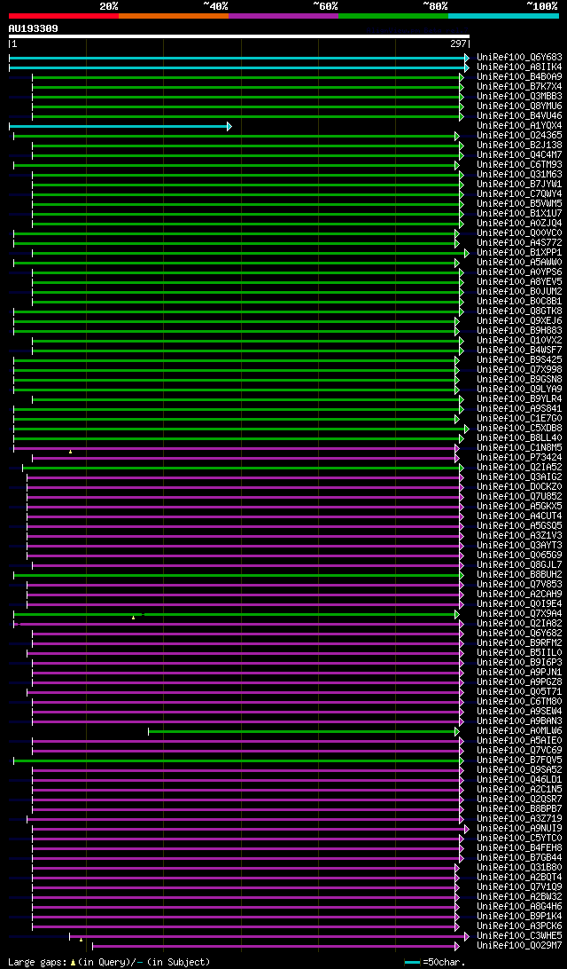Open the UniRef100_C6TM93 hit label
The width and height of the screenshot is (567, 969).
[519, 165]
